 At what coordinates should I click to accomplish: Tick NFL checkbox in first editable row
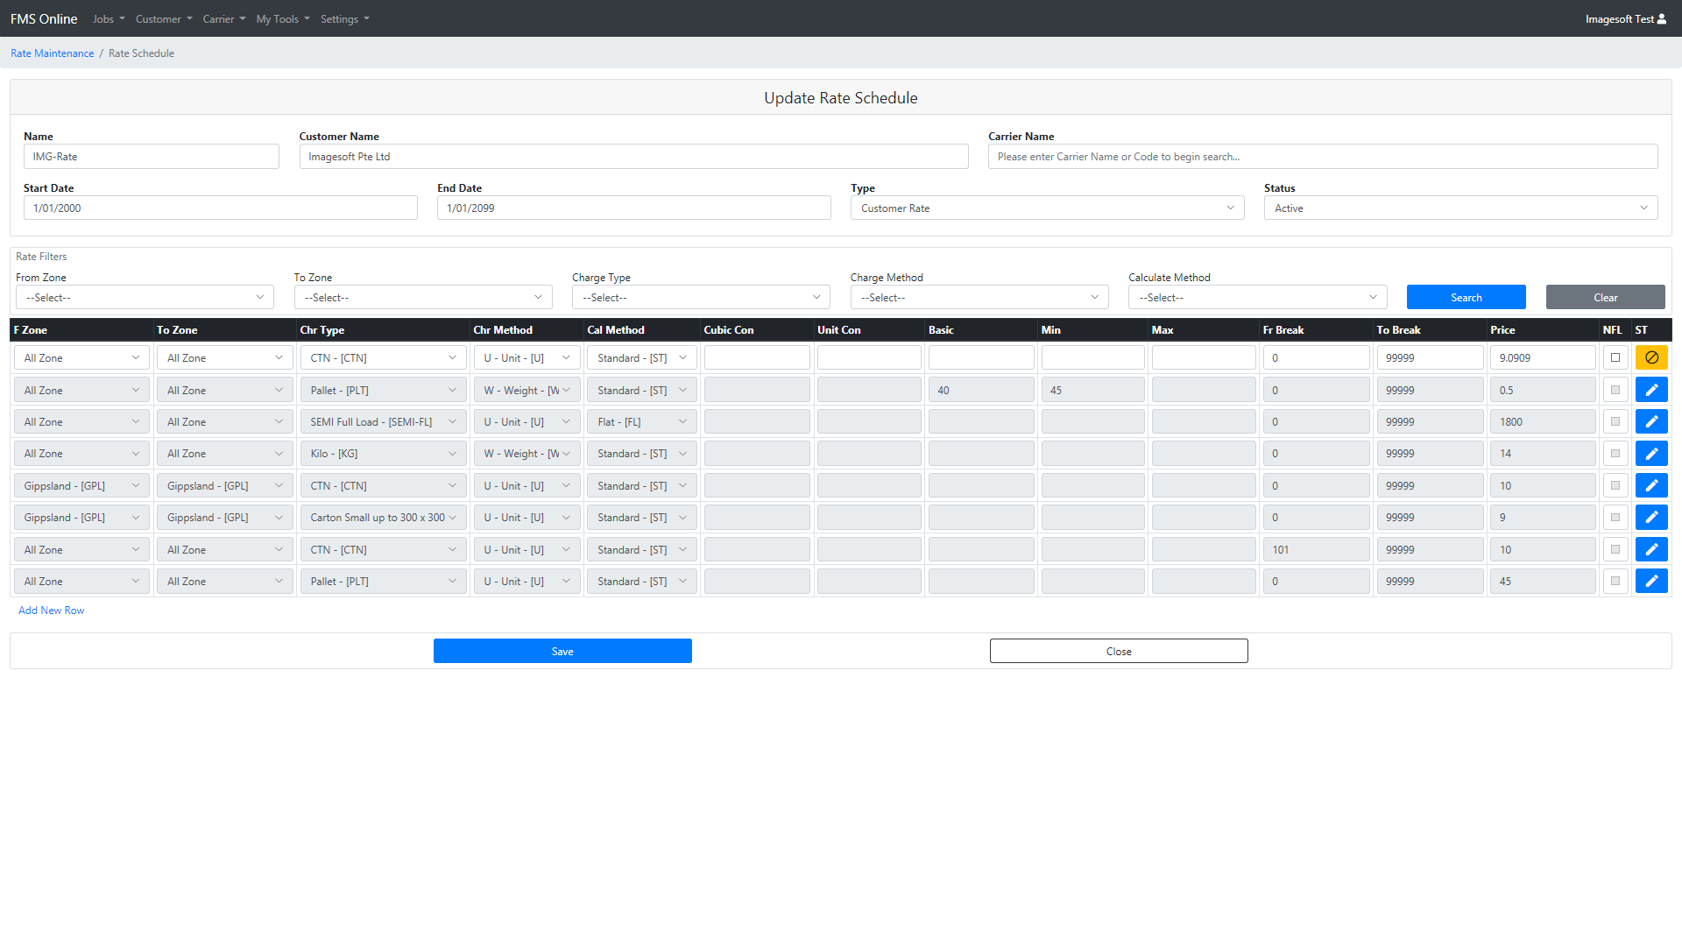[x=1615, y=357]
